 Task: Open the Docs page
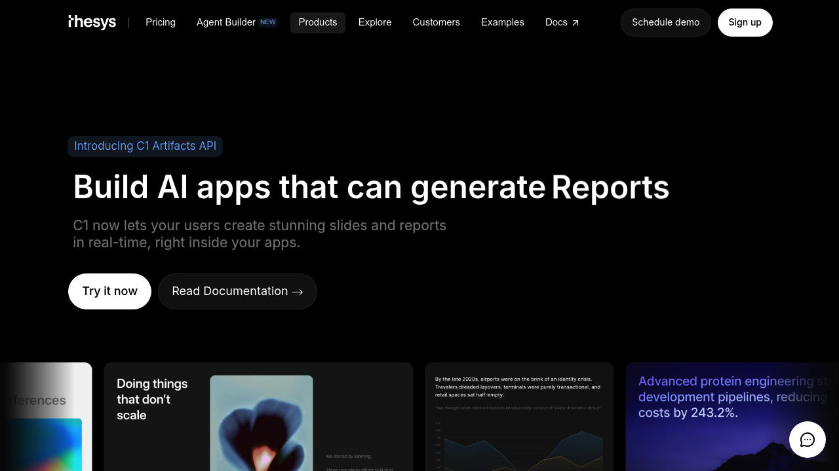(556, 22)
